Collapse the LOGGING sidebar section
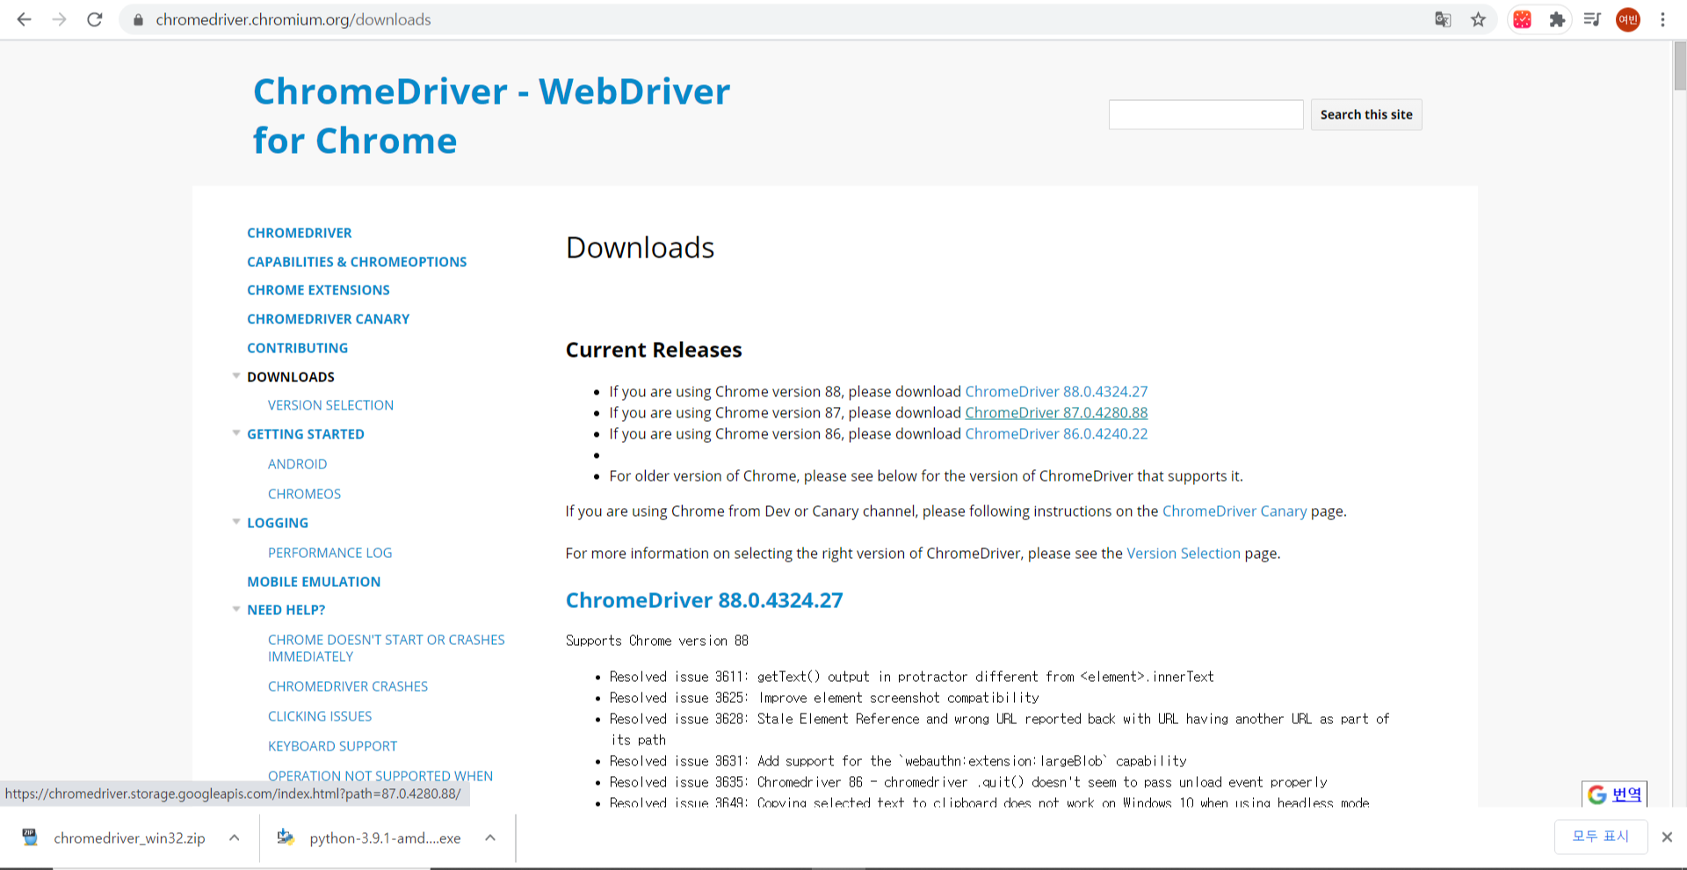Image resolution: width=1687 pixels, height=870 pixels. tap(235, 522)
